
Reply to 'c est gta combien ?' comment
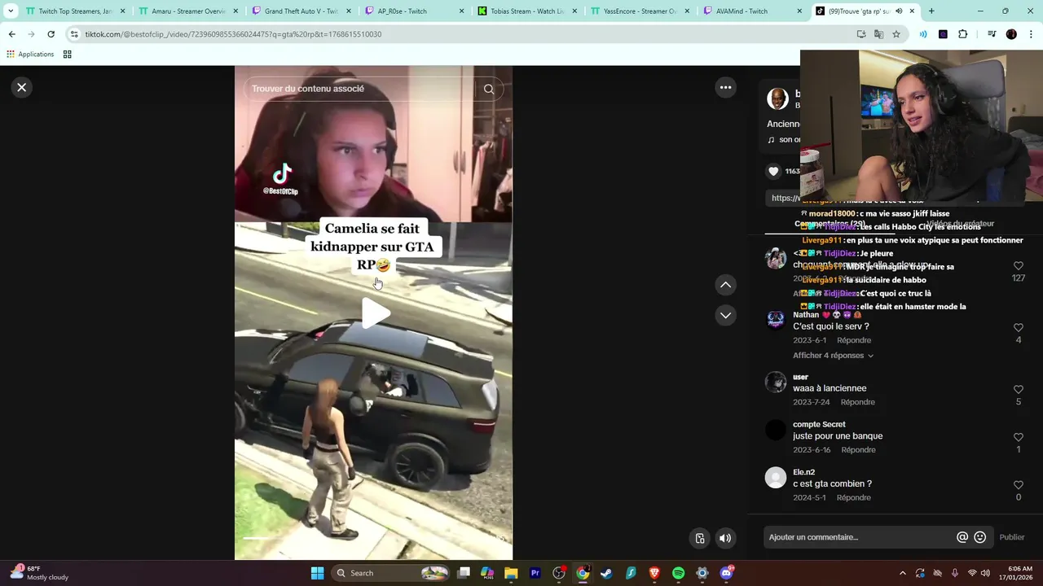pyautogui.click(x=853, y=497)
